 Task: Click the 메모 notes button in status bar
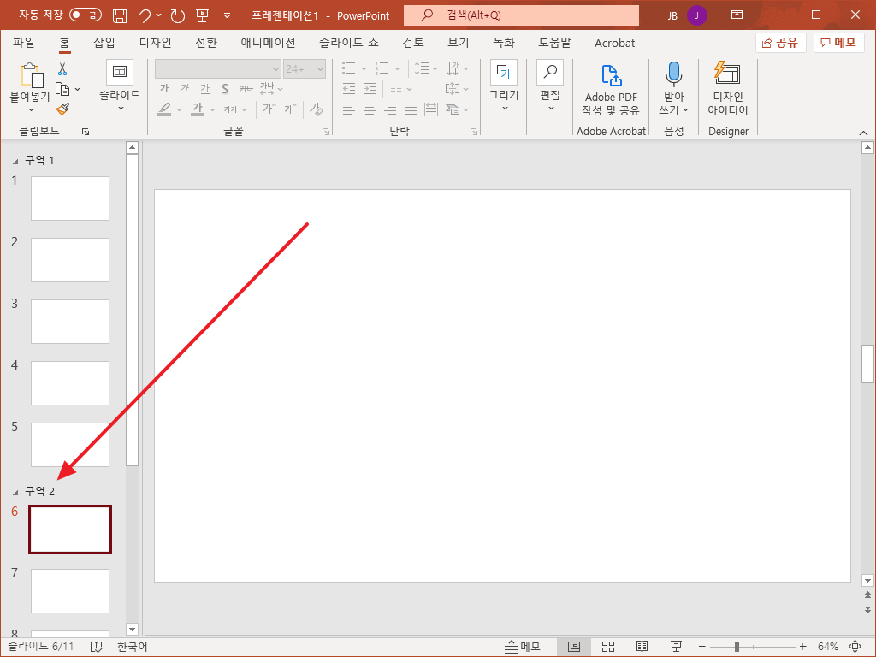point(523,647)
